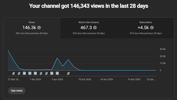177x100 pixels.
Task: Open the Shorts marker for 28 March
Action: tap(14, 73)
